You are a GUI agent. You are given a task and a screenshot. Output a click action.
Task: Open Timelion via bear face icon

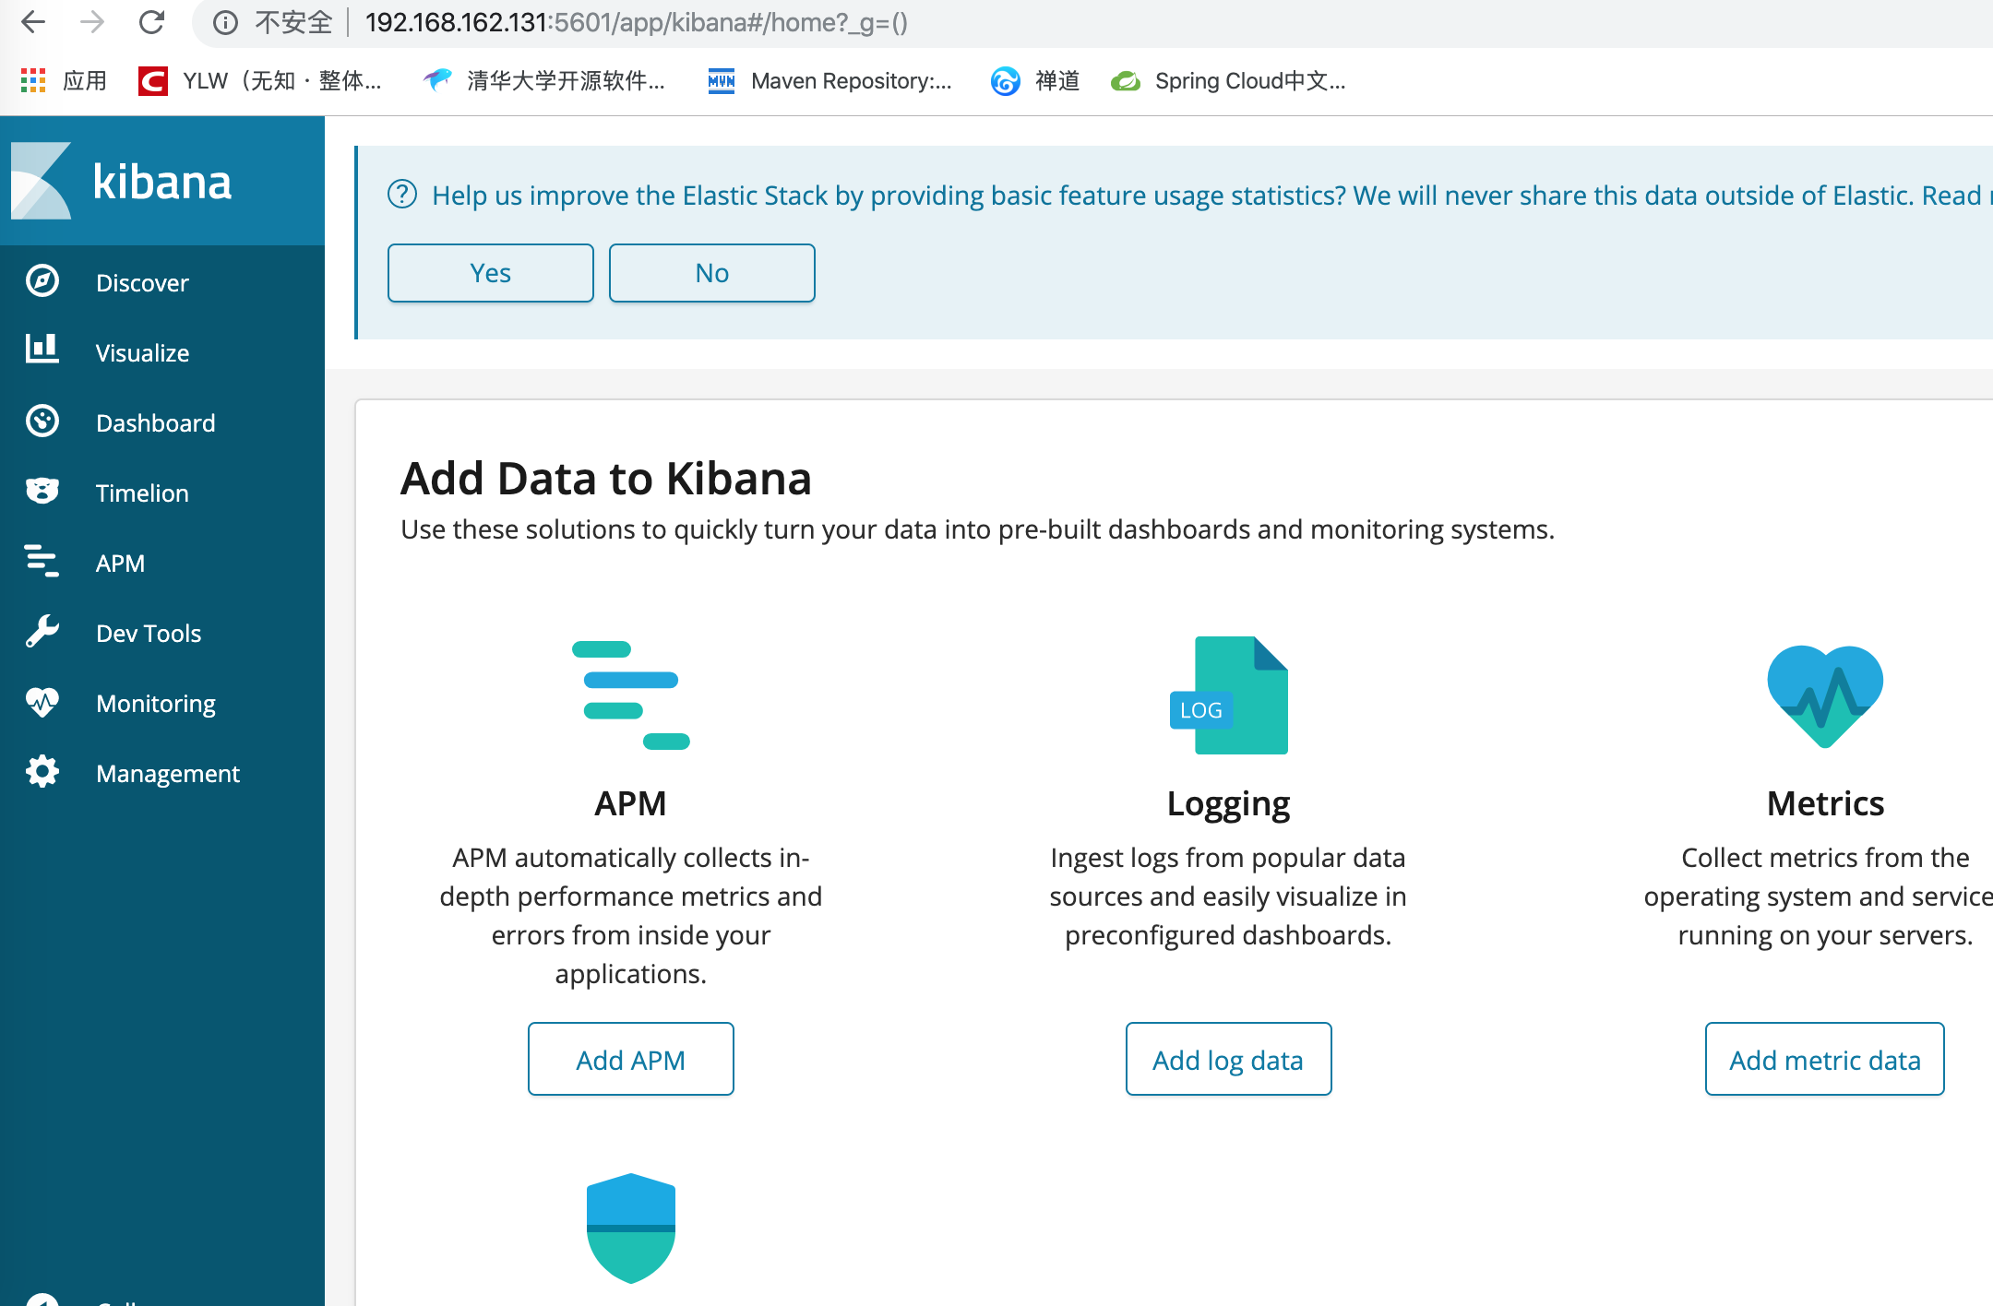[x=42, y=491]
